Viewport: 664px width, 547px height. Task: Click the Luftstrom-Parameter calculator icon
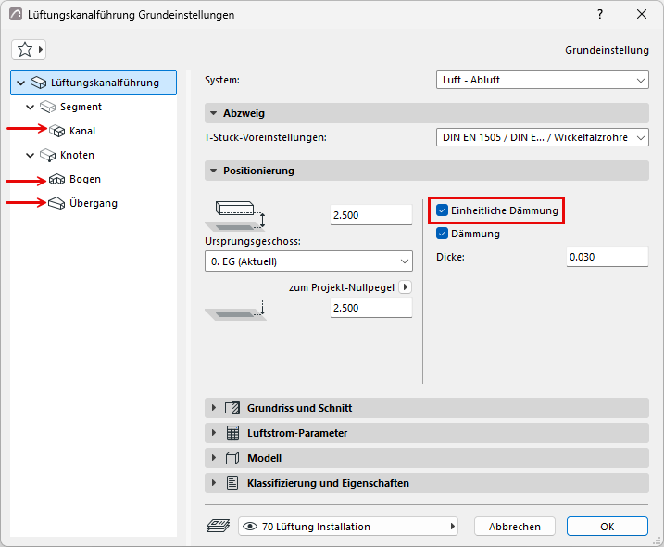pos(232,433)
